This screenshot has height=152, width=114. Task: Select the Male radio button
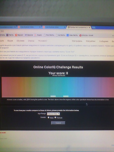(x=49, y=117)
